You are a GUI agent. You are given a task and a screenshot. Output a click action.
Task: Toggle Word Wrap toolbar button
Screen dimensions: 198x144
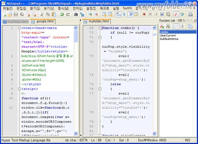click(118, 14)
